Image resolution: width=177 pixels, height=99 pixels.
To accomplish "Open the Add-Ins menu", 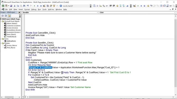I will click(51, 9).
